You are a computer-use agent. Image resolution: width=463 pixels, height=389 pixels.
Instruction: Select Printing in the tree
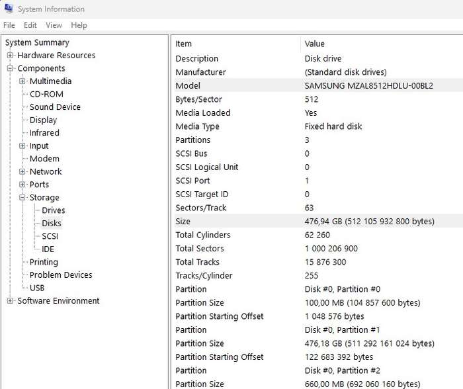coord(44,262)
